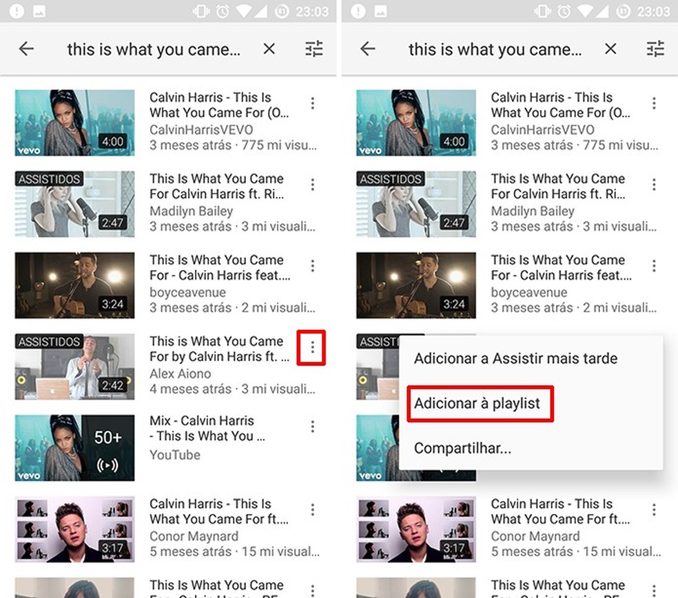This screenshot has height=598, width=678.
Task: Play the Mix playlist thumbnail labeled 50+
Action: point(74,447)
